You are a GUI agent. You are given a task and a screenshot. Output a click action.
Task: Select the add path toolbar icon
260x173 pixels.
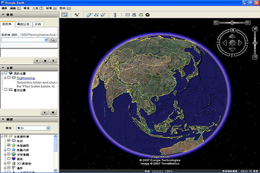pos(96,15)
